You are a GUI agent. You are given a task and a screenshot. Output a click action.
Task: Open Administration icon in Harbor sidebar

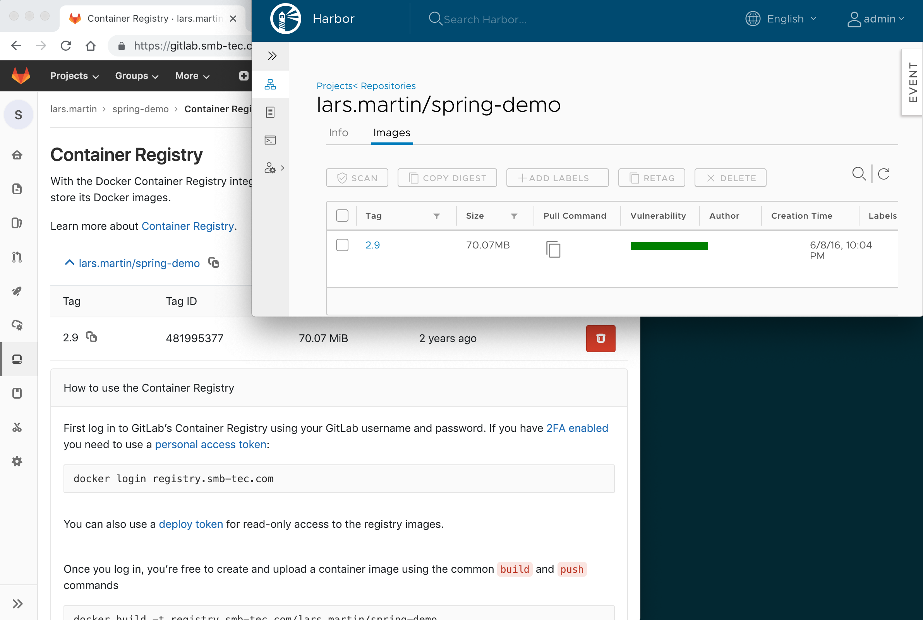point(270,168)
